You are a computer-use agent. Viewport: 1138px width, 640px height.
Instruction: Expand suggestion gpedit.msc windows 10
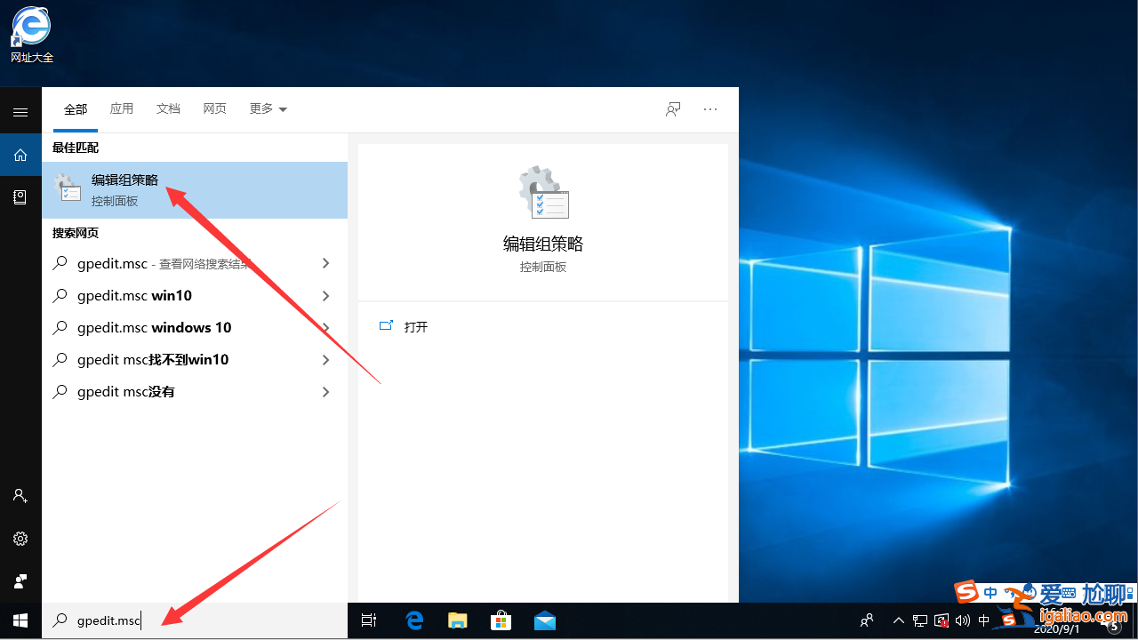point(325,327)
